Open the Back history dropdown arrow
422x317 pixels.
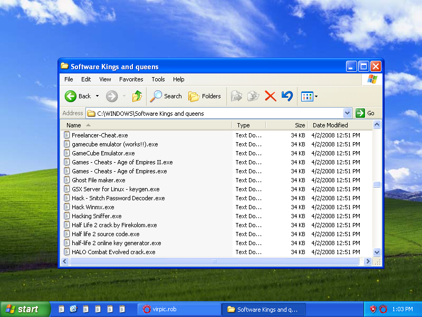point(98,96)
